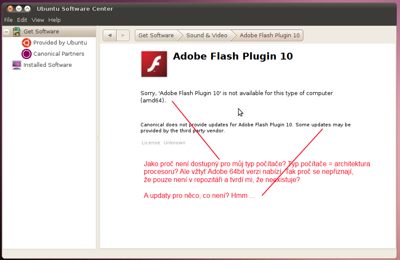Open Installed Software list
Viewport: 400px width, 260px height.
pos(48,65)
